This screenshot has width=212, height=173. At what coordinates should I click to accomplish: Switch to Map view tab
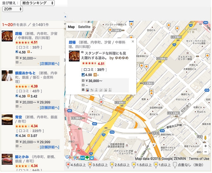tap(71, 27)
